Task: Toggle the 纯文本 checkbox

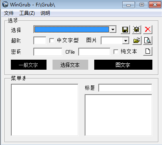Action: pos(116,52)
